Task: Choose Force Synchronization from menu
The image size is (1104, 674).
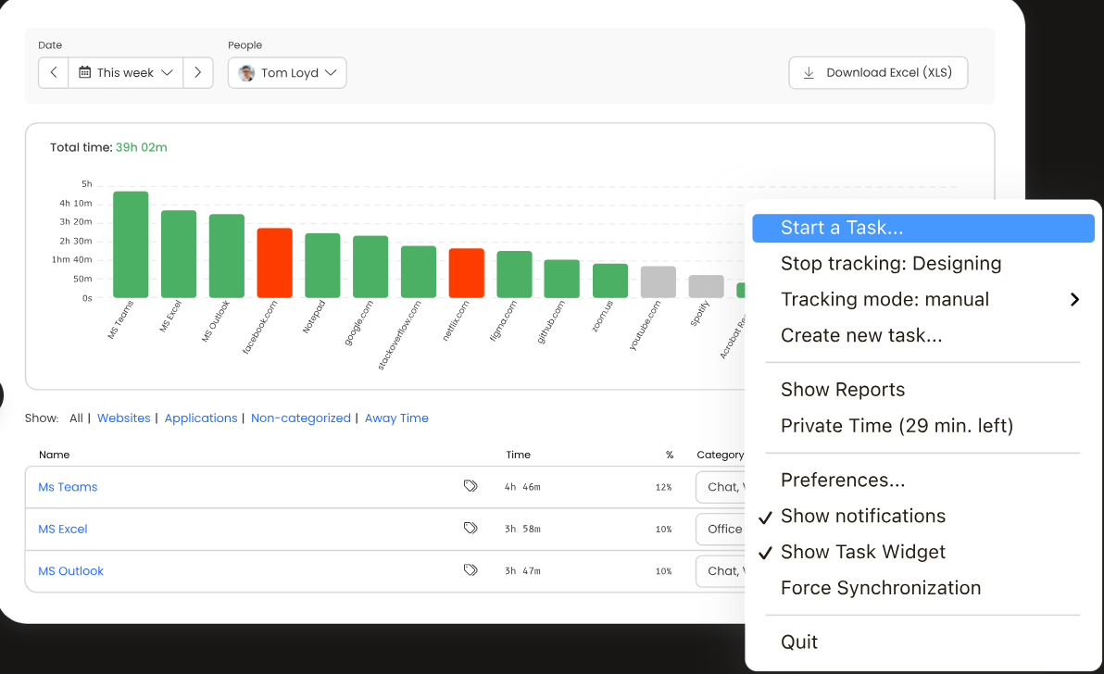Action: (880, 588)
